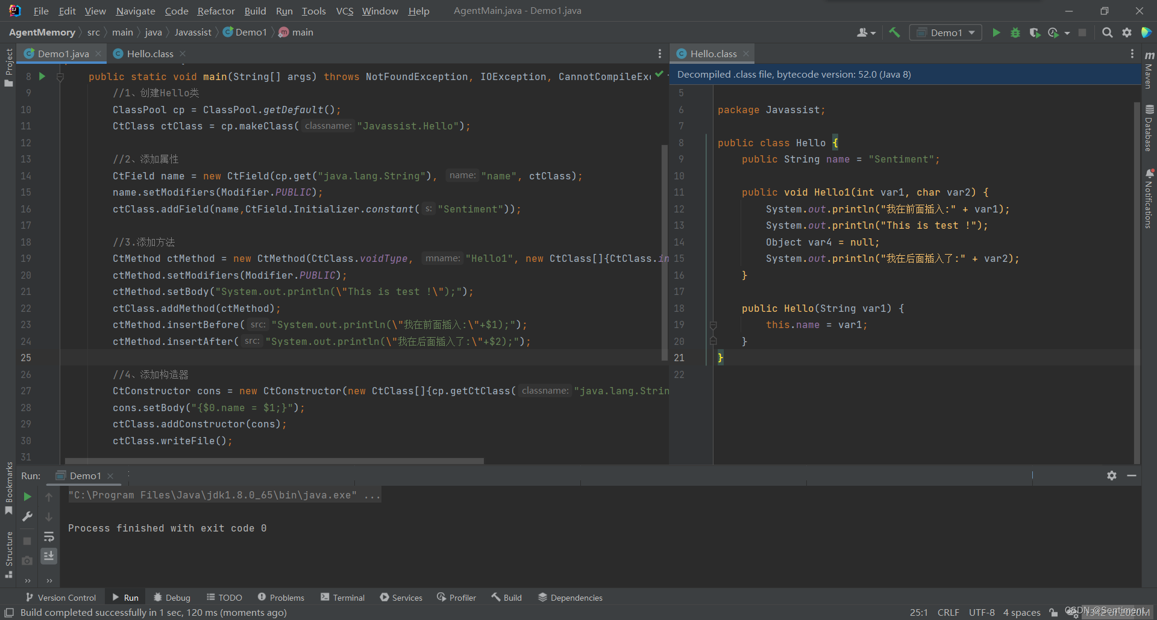Open Database tool window sidebar
This screenshot has height=620, width=1157.
[x=1149, y=128]
